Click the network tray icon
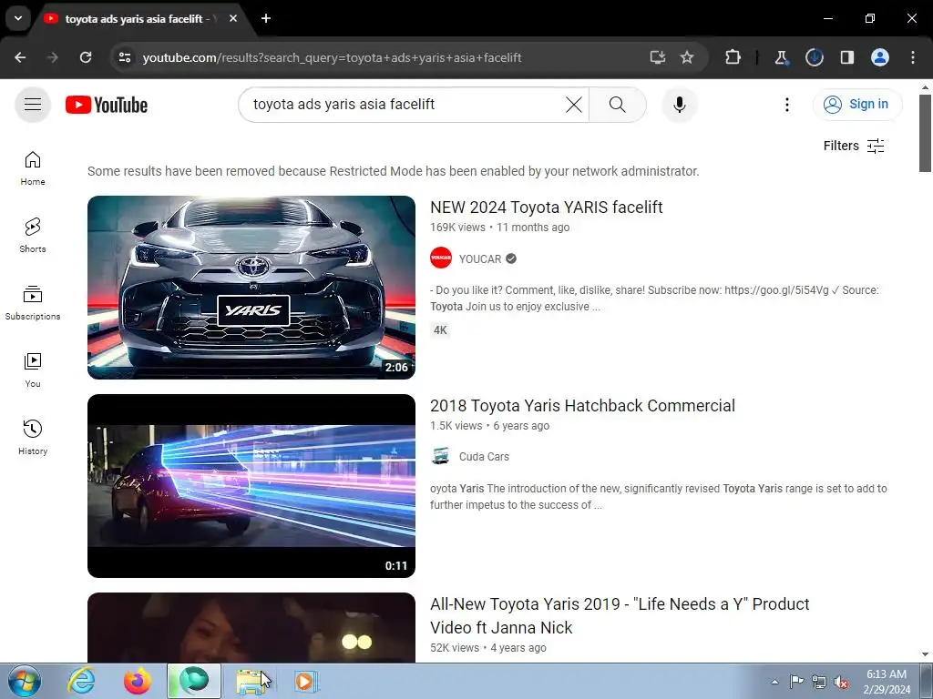The width and height of the screenshot is (933, 699). coord(819,682)
